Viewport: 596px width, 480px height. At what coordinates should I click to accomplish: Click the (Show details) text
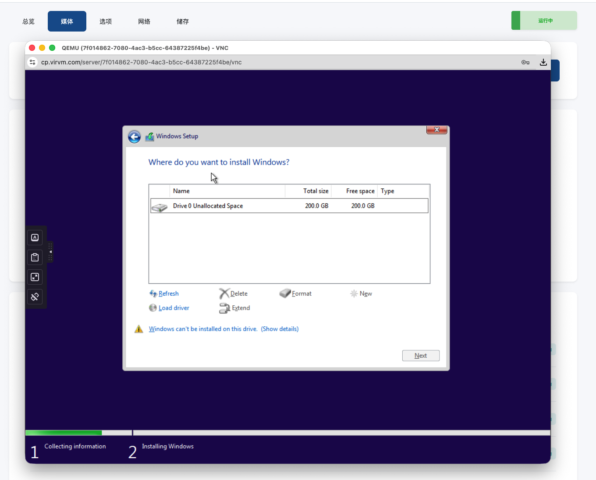280,329
